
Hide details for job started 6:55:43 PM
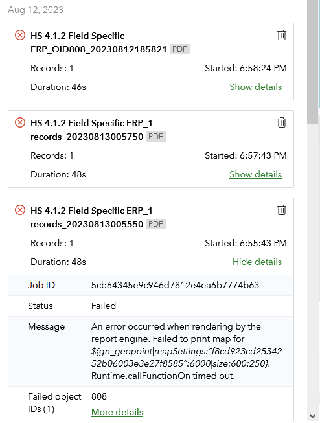coord(257,262)
